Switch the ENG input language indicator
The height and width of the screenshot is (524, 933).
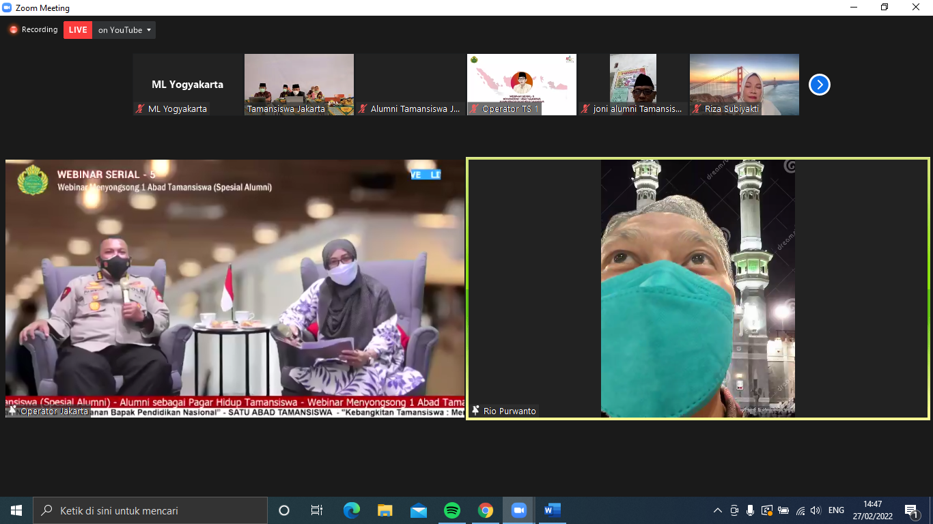(x=836, y=510)
